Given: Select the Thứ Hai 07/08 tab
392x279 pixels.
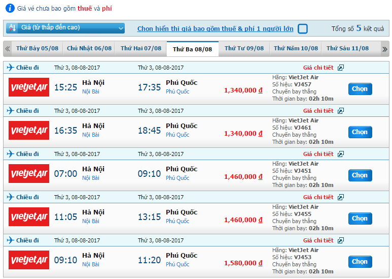Looking at the screenshot, I should 141,48.
